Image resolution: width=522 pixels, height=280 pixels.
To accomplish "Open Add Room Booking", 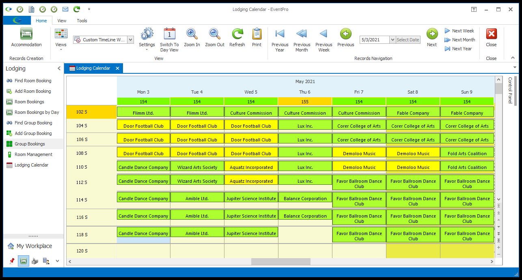I will click(32, 91).
